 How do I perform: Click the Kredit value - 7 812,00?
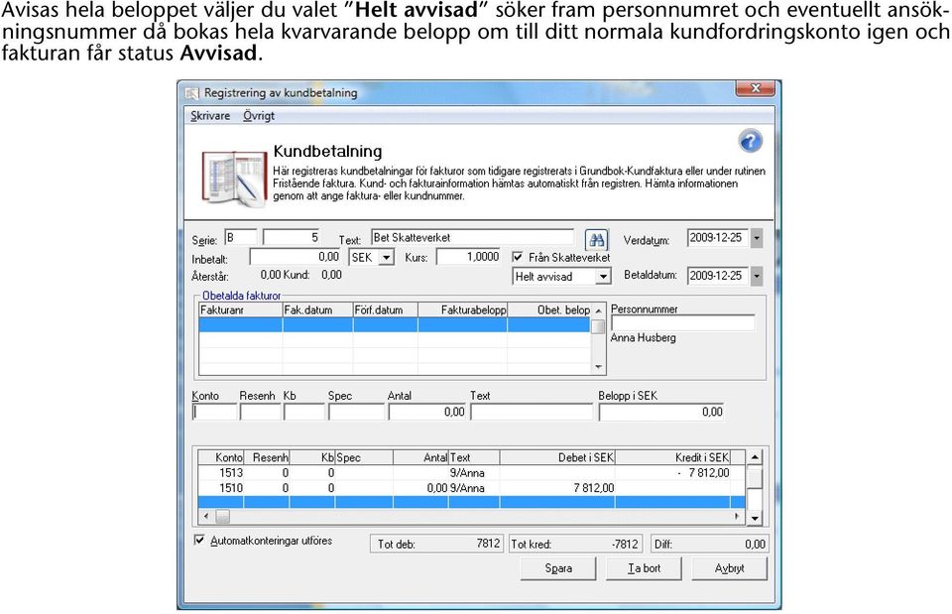coord(703,472)
